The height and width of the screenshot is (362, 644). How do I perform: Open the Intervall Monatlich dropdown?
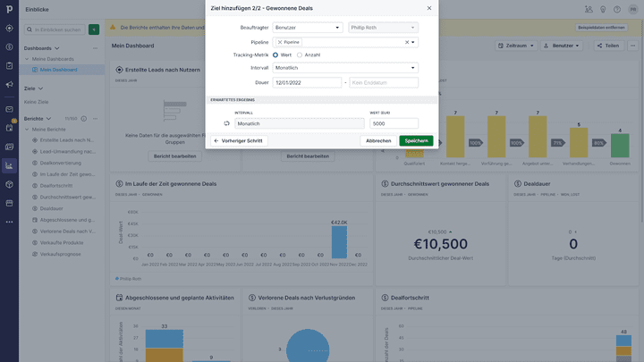[345, 68]
